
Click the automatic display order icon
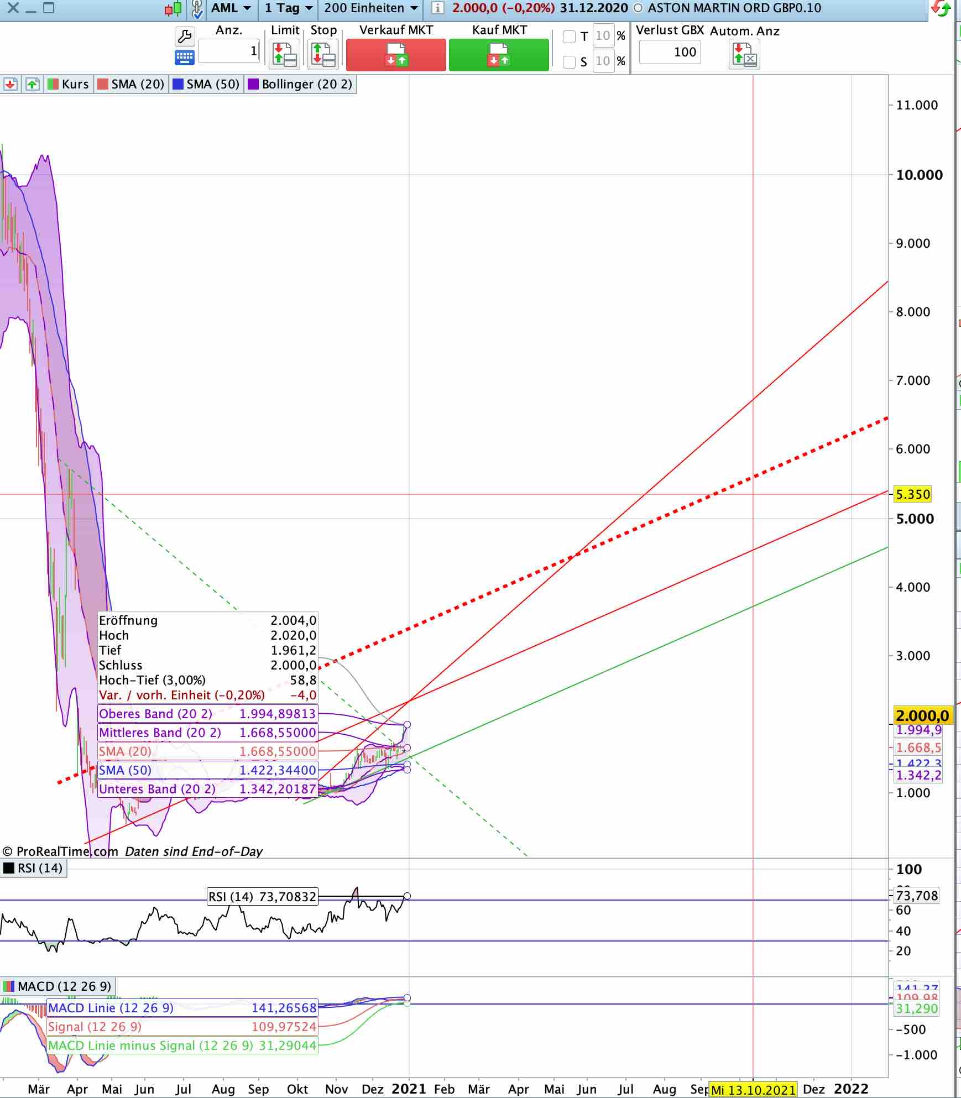(x=744, y=55)
